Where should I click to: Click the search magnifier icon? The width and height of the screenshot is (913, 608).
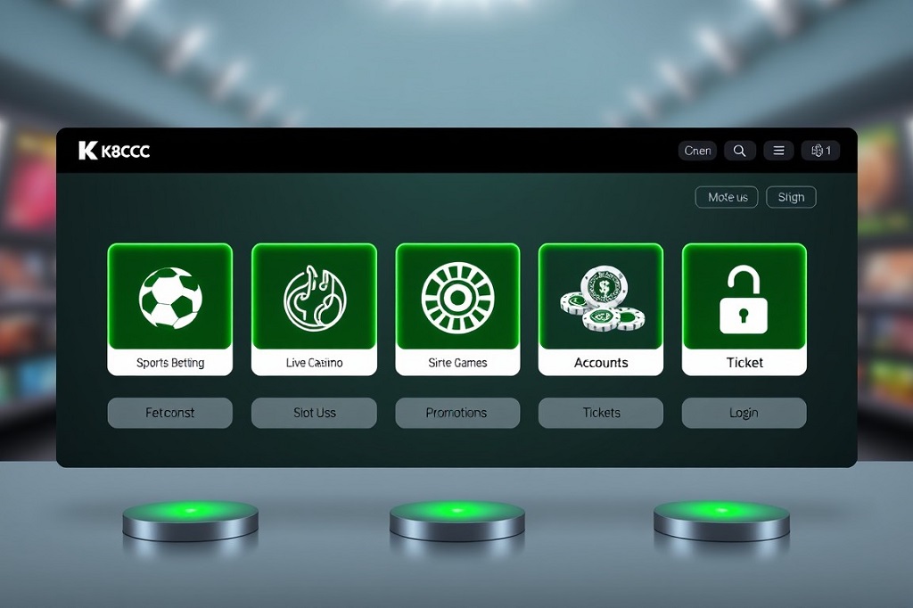pyautogui.click(x=739, y=151)
